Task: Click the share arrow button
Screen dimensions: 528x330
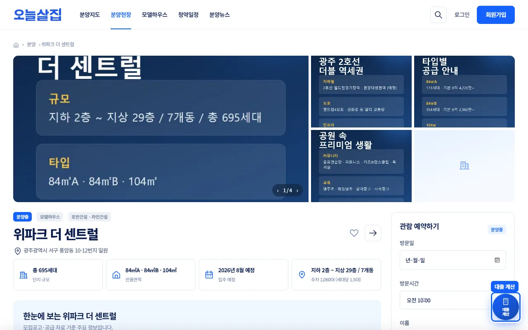Action: 373,233
